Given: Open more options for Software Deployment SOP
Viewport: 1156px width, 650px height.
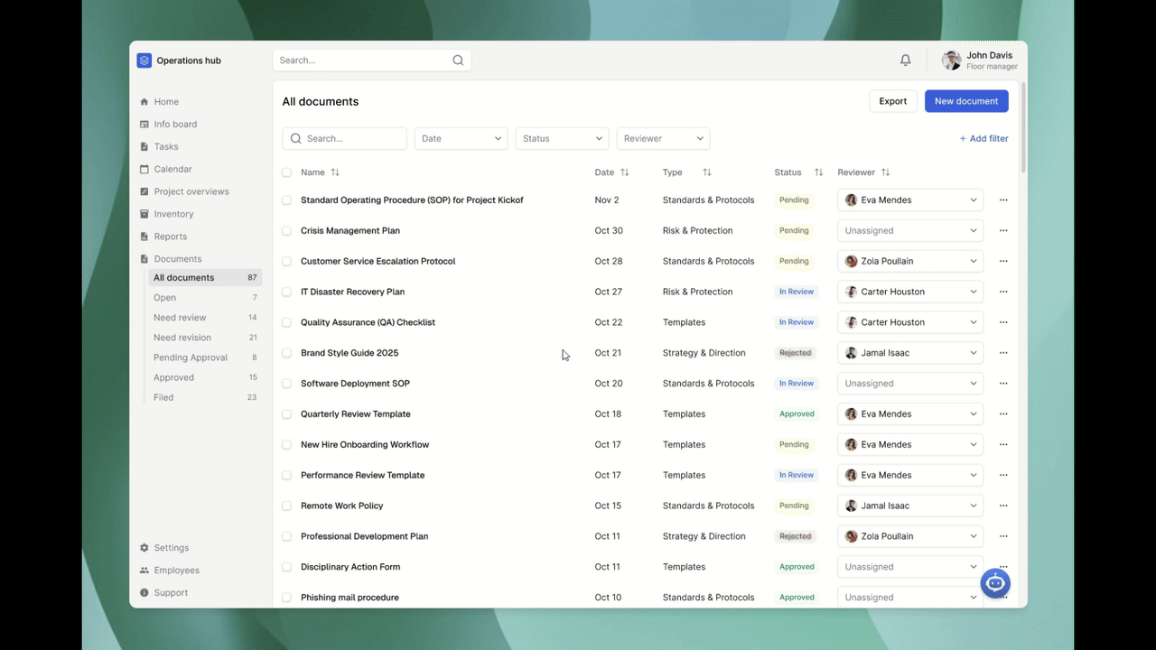Looking at the screenshot, I should (1003, 384).
